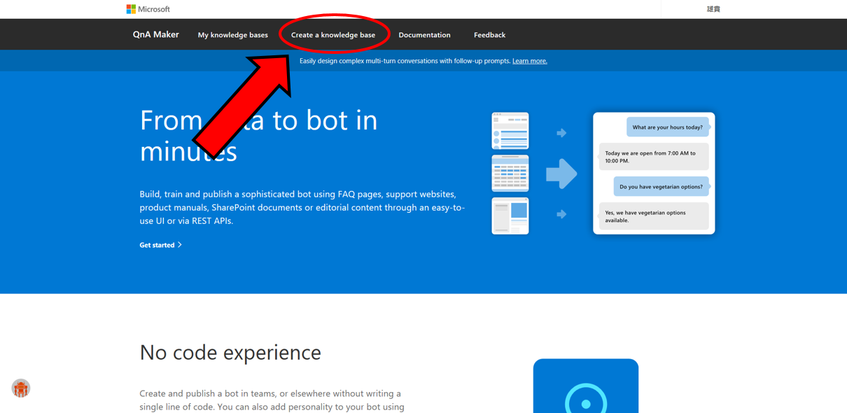Open the QnA Maker home link

click(x=156, y=34)
